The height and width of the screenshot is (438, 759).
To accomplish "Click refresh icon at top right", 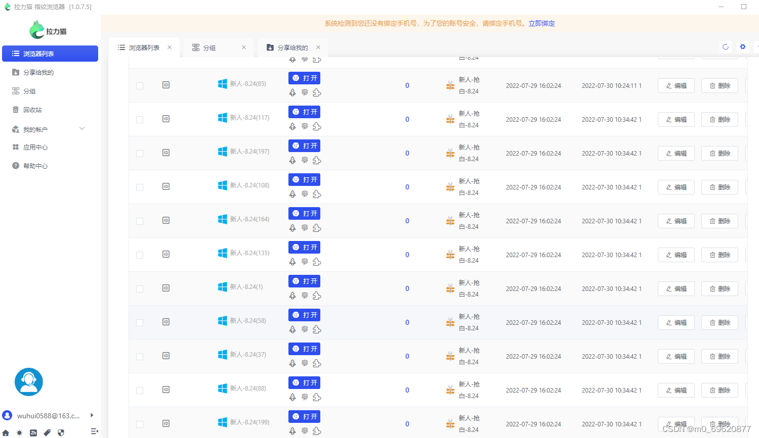I will pos(726,47).
